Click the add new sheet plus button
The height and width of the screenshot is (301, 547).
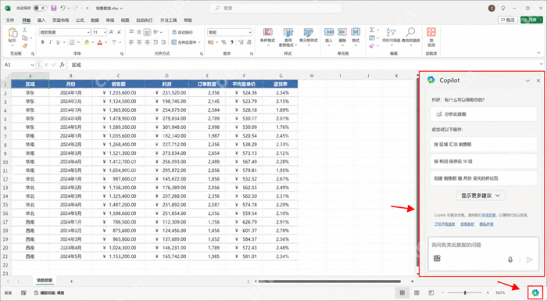(x=72, y=281)
